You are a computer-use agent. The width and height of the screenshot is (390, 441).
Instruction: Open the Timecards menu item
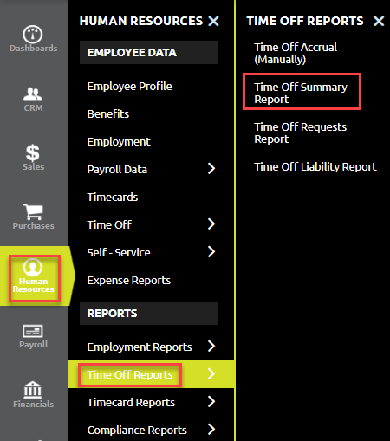click(x=113, y=198)
